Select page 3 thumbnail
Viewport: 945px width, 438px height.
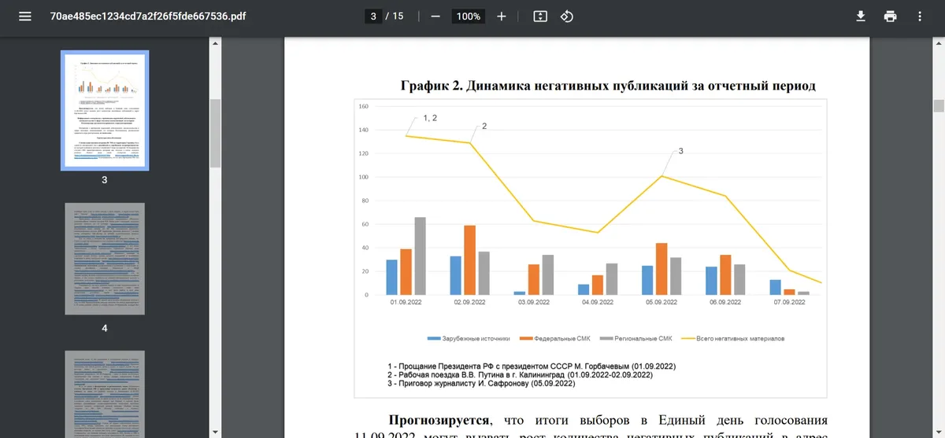point(105,110)
